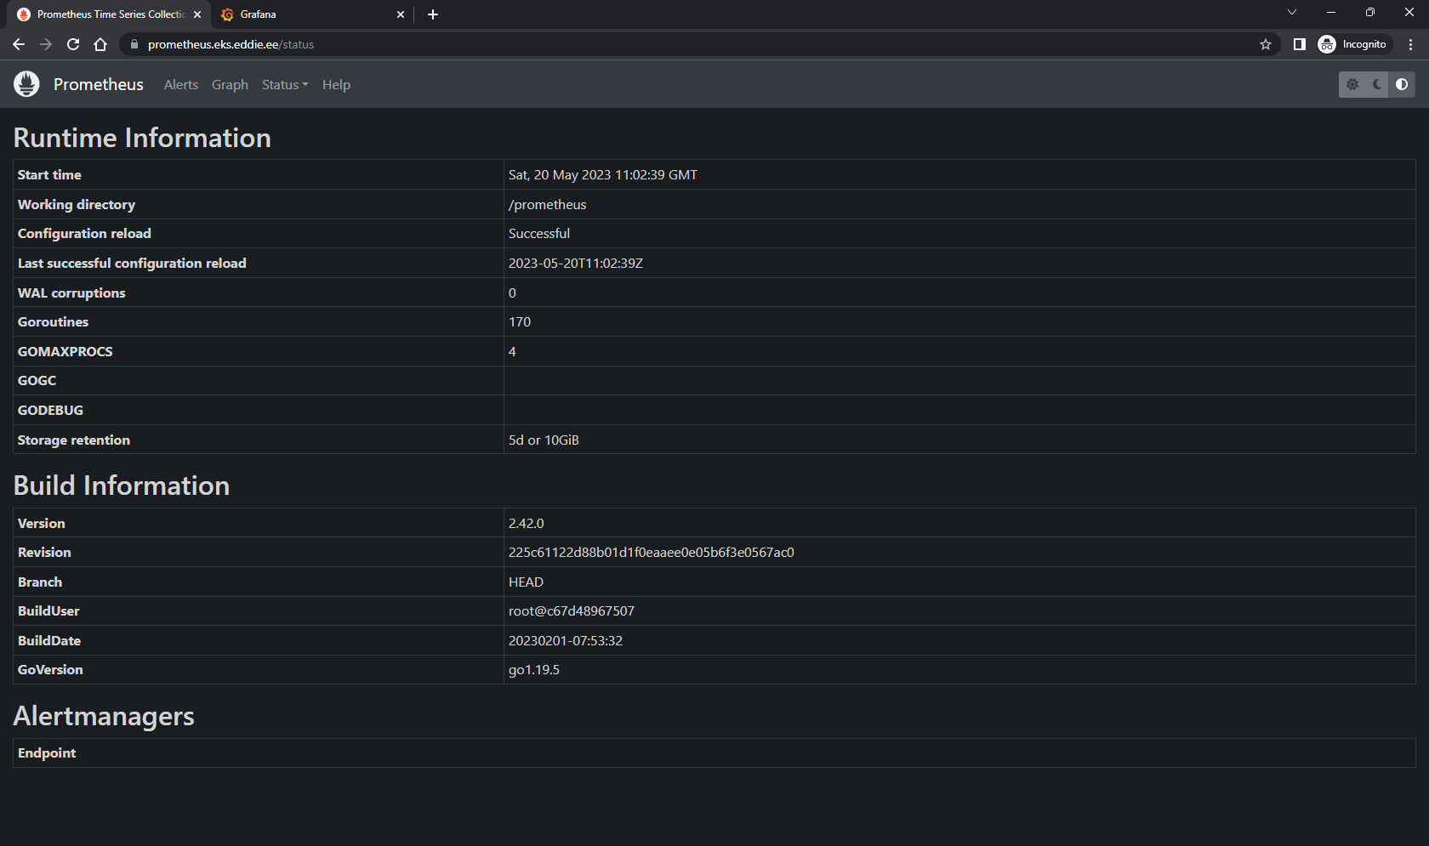Click BuildDate 20230201-07:53:32
Viewport: 1429px width, 846px height.
(x=566, y=641)
